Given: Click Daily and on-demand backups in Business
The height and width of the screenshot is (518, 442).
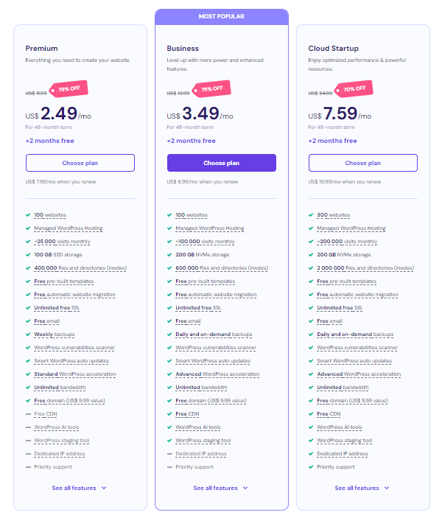Looking at the screenshot, I should pyautogui.click(x=214, y=335).
